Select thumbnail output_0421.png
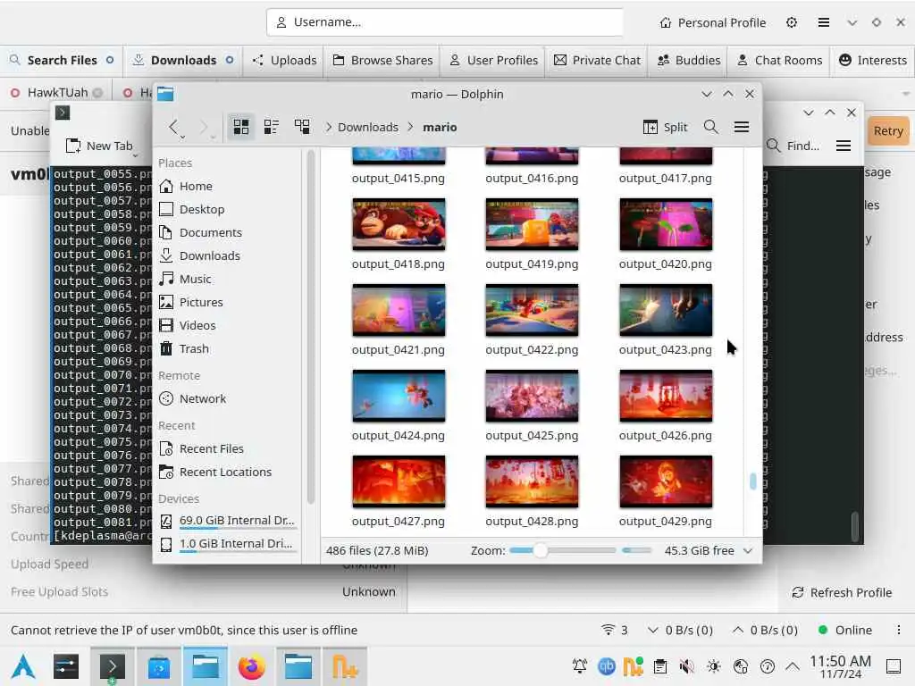915x686 pixels. pyautogui.click(x=399, y=310)
